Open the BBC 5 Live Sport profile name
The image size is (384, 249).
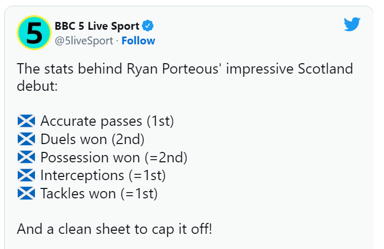coord(97,26)
